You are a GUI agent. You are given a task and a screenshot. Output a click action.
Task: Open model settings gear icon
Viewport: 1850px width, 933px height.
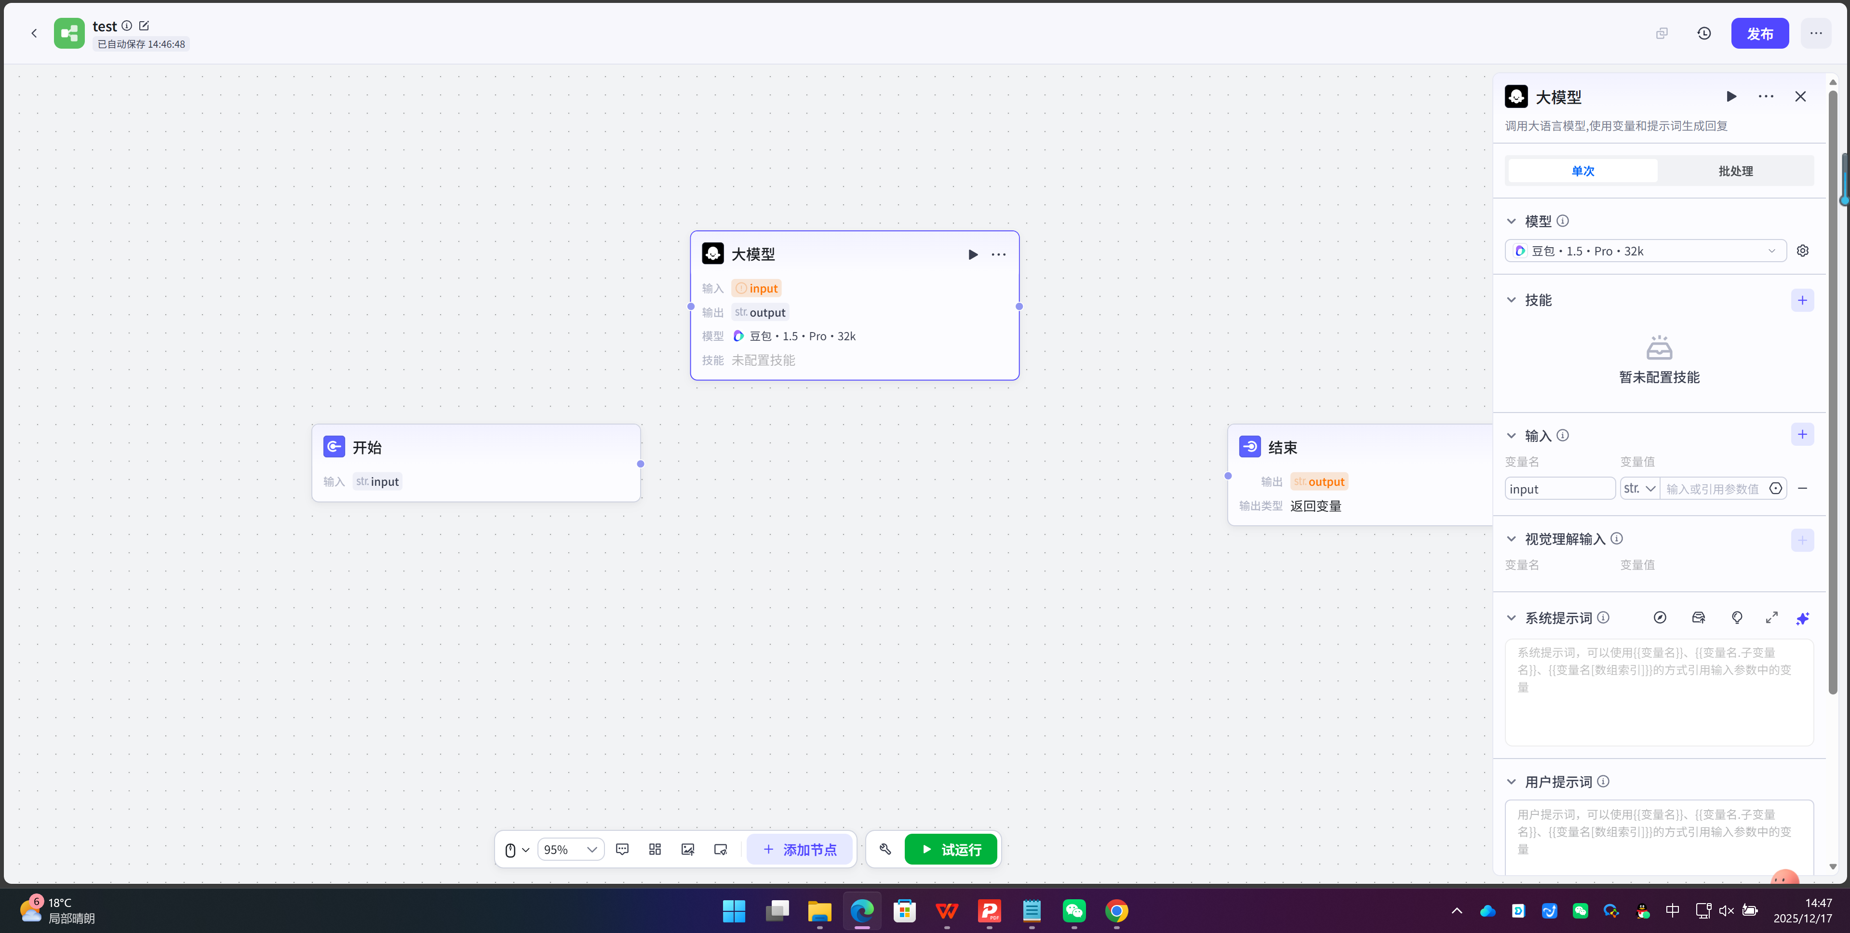(1802, 251)
